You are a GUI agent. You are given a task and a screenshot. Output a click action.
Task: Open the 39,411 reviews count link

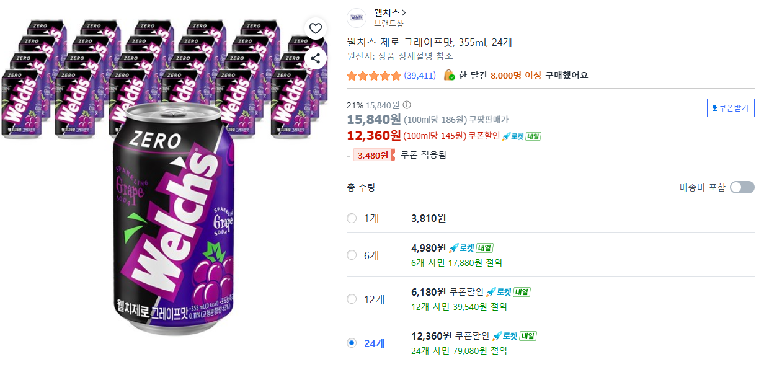(420, 76)
